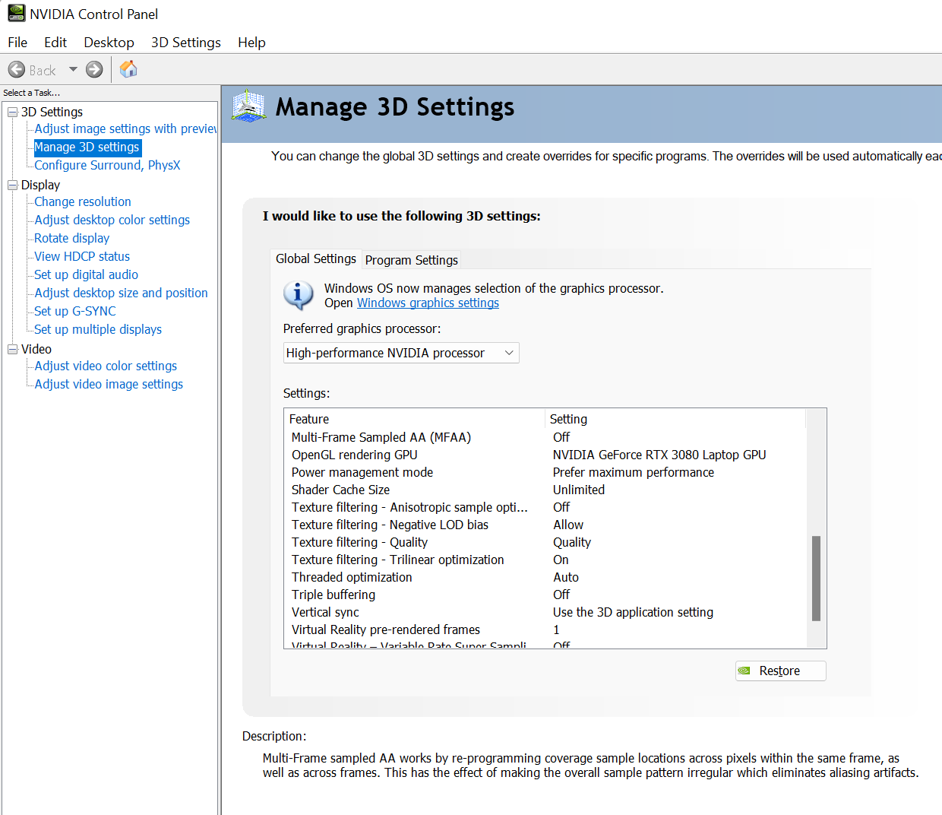The width and height of the screenshot is (942, 815).
Task: Open View HDCP status
Action: [82, 256]
